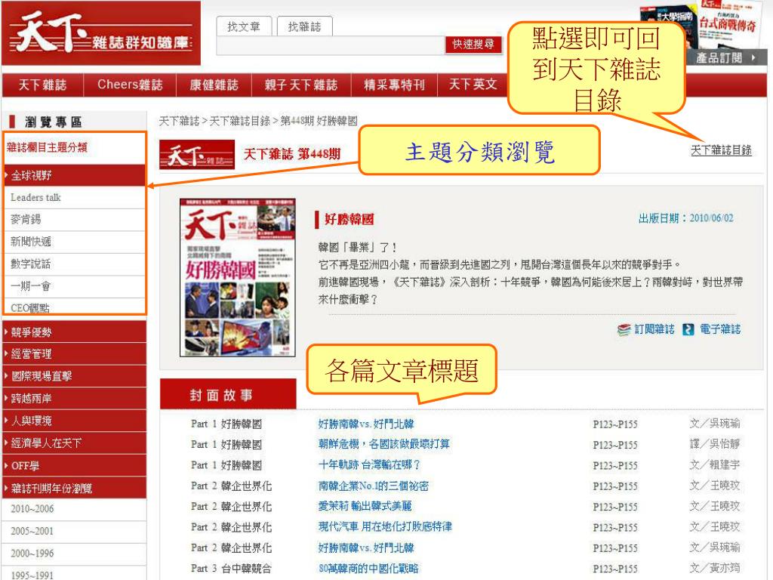Click the 天下雜誌目錄 breadcrumb link
This screenshot has width=773, height=580.
click(239, 121)
